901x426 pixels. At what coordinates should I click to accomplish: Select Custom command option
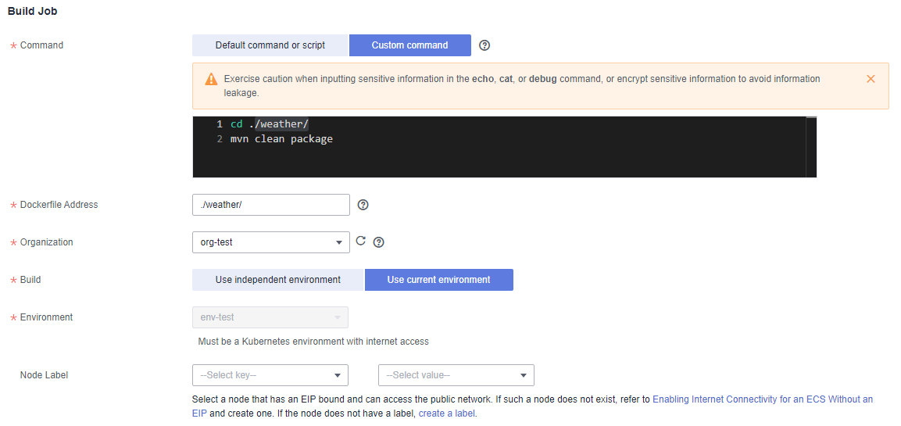point(409,45)
